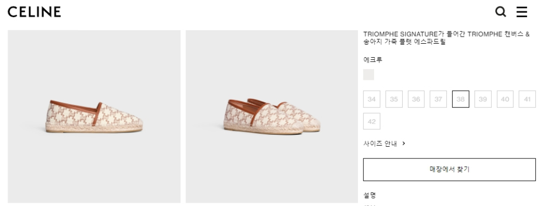Choose size 39 option
This screenshot has width=539, height=206.
tap(483, 99)
